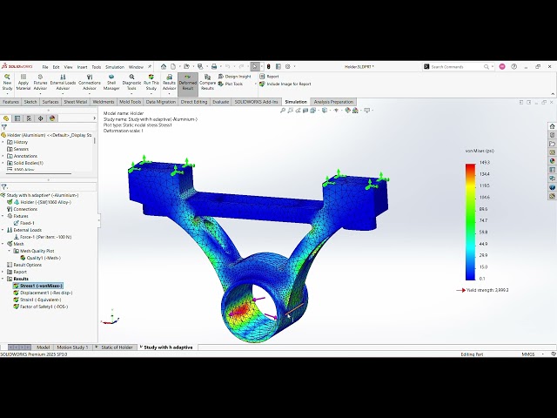557x418 pixels.
Task: Open the View menu
Action: point(68,67)
